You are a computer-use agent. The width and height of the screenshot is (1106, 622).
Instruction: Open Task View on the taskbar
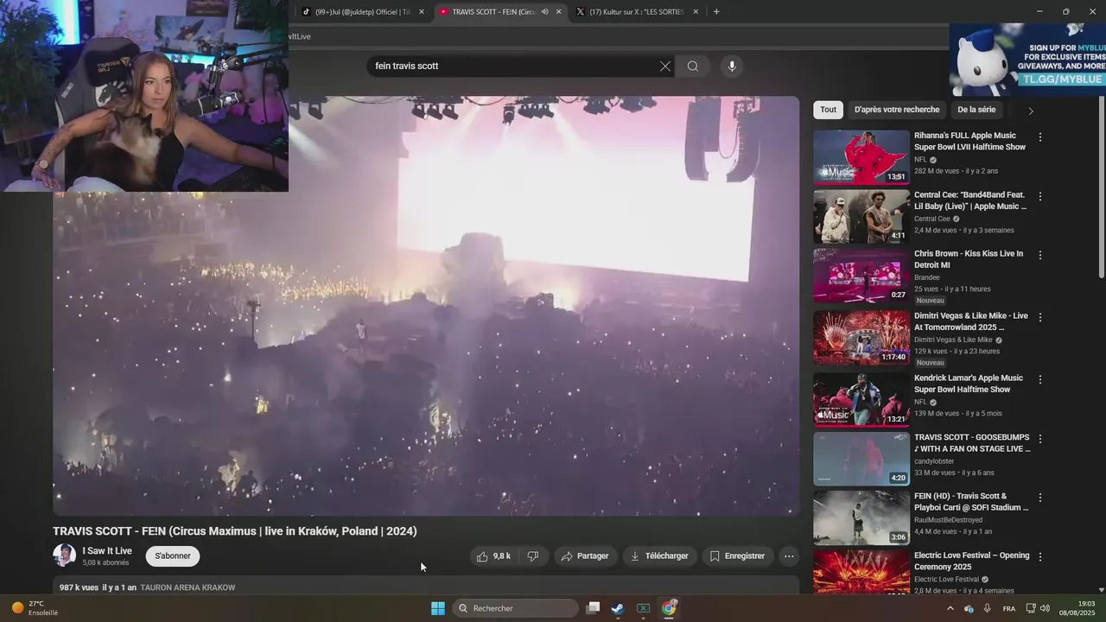coord(593,608)
